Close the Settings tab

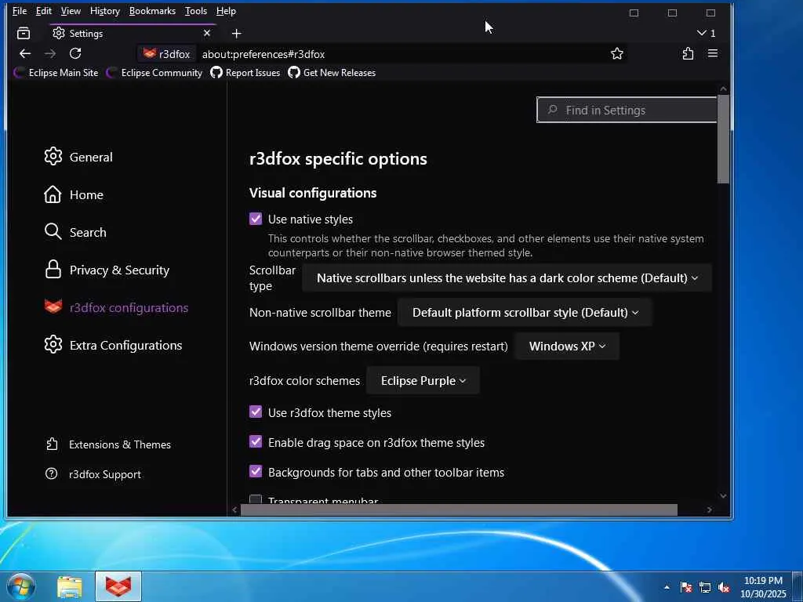point(207,33)
